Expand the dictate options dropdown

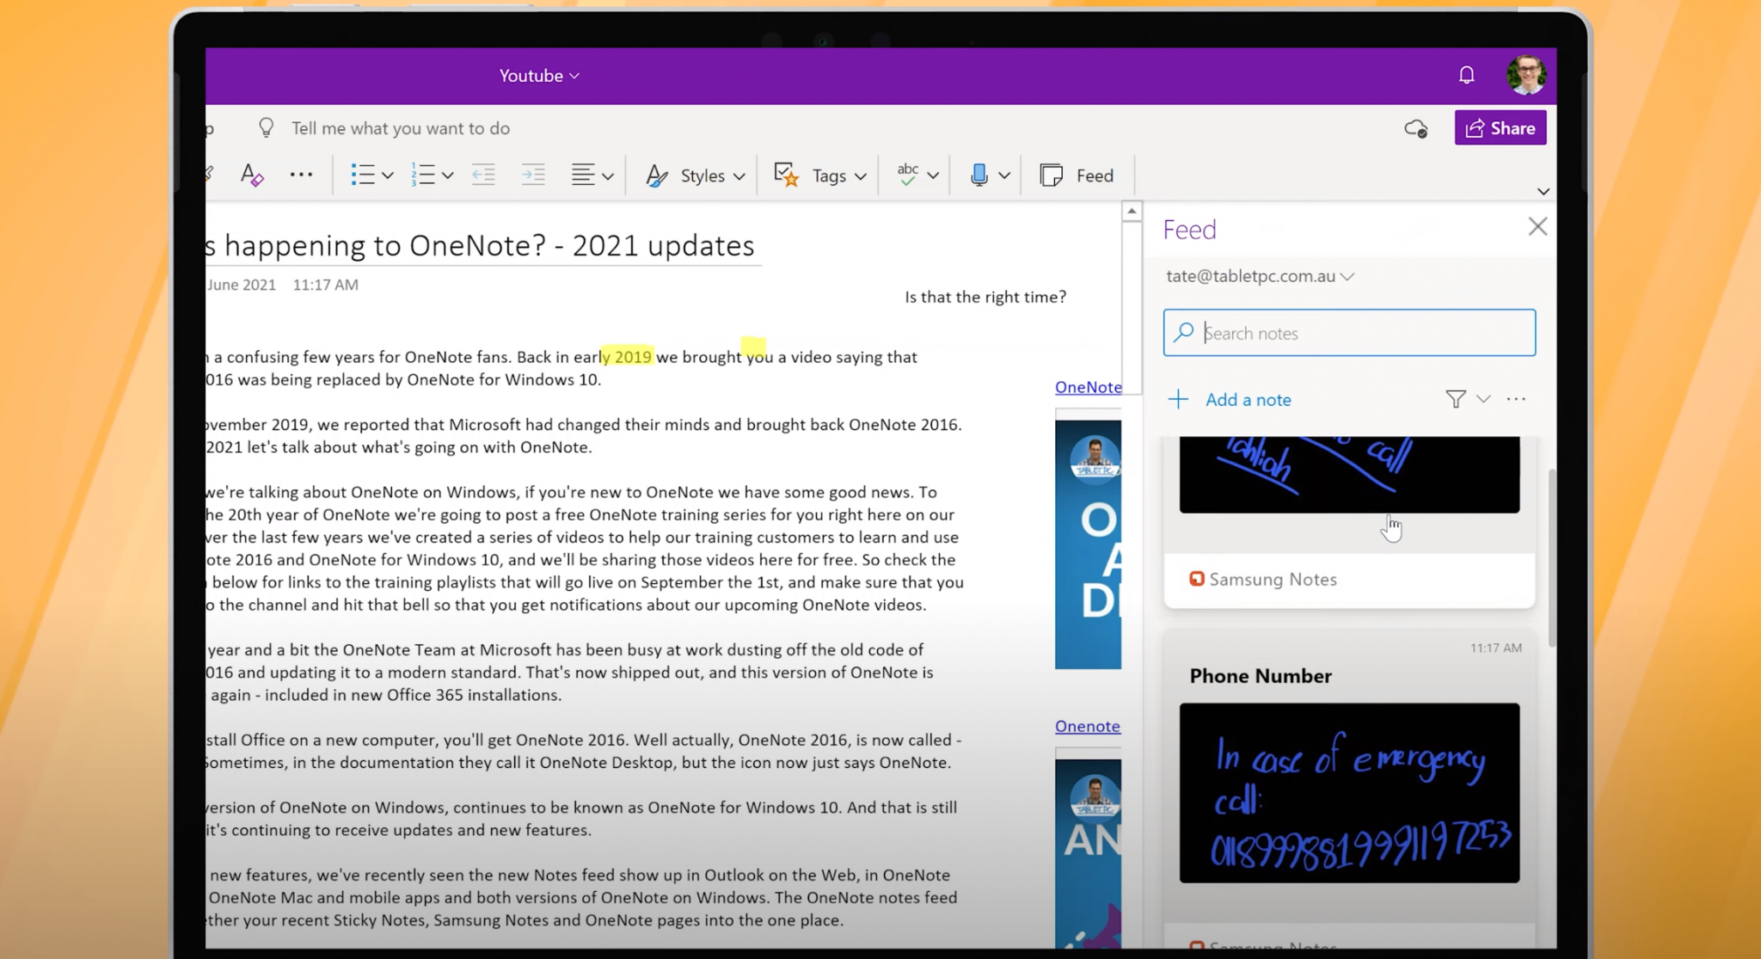pos(1004,175)
